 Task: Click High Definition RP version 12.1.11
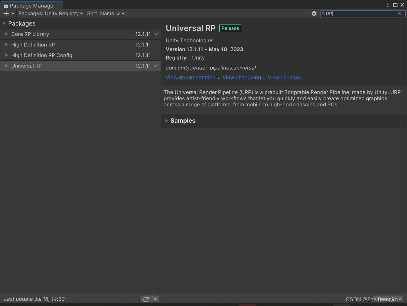[x=143, y=45]
